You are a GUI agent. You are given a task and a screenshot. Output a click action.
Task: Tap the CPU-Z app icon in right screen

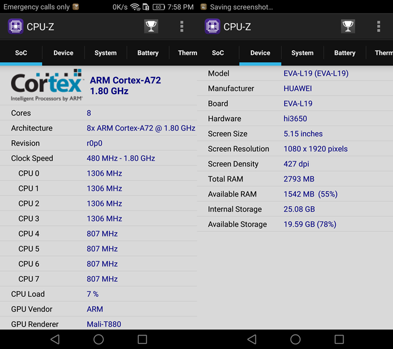[212, 26]
